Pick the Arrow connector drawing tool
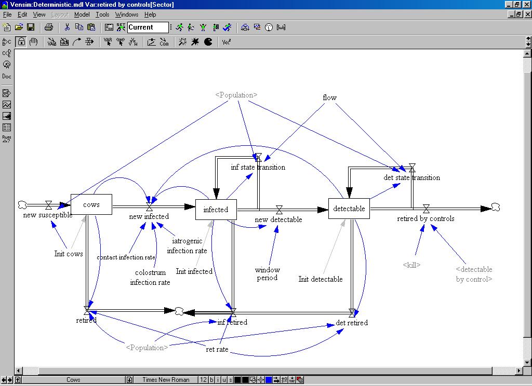532x386 pixels. tap(77, 42)
